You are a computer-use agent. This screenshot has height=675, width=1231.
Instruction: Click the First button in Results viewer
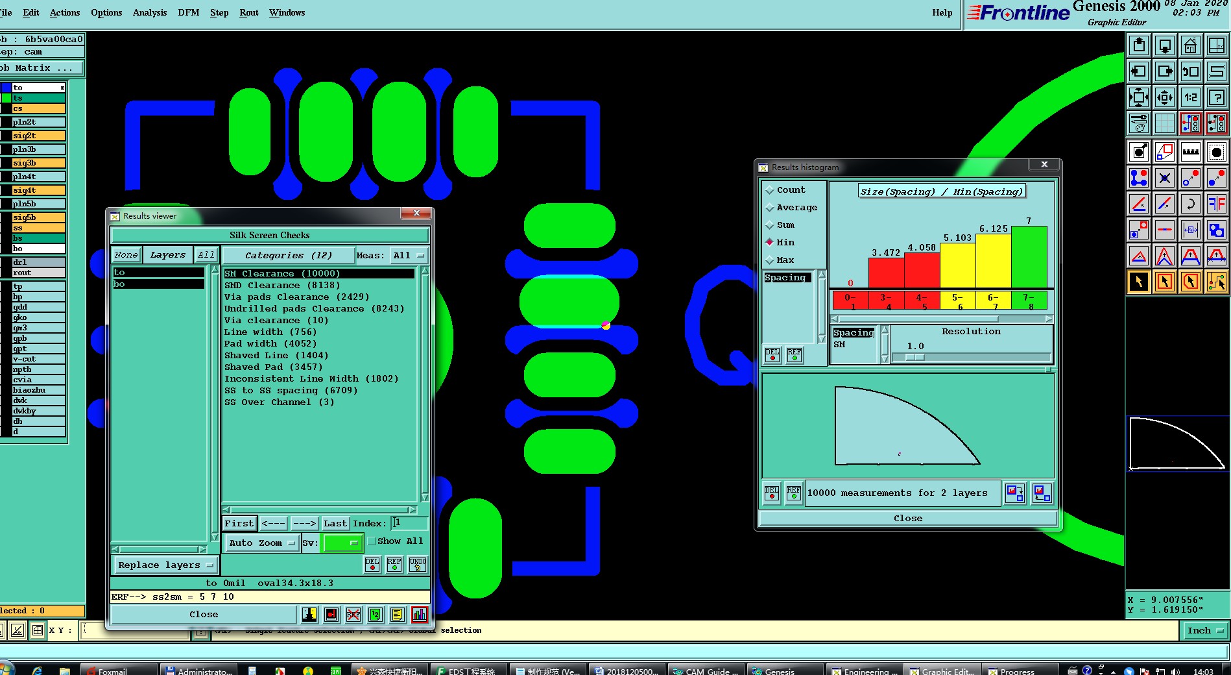point(239,523)
